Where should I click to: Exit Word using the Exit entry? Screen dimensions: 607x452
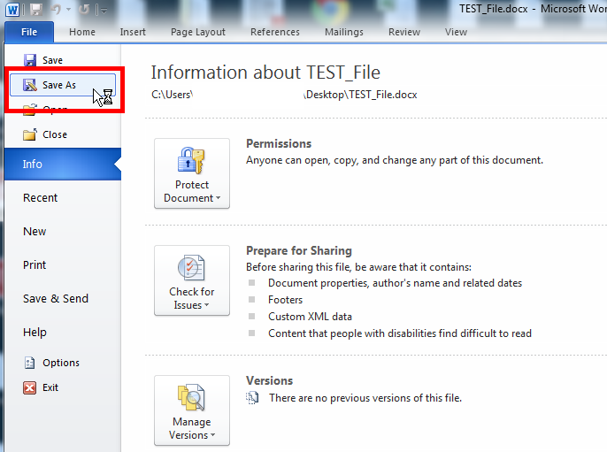point(50,387)
